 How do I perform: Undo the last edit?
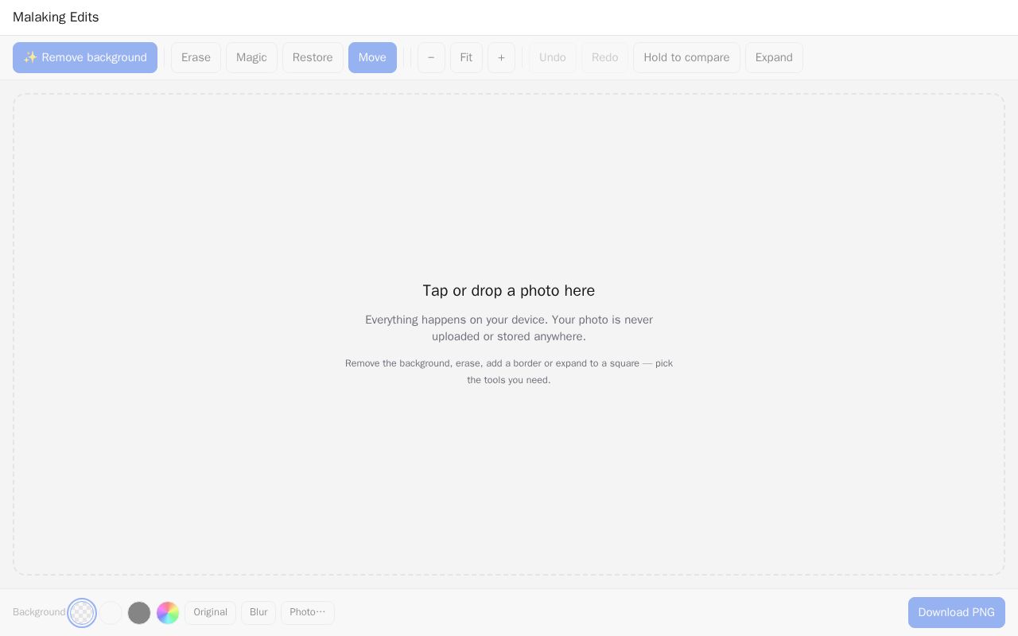click(553, 57)
